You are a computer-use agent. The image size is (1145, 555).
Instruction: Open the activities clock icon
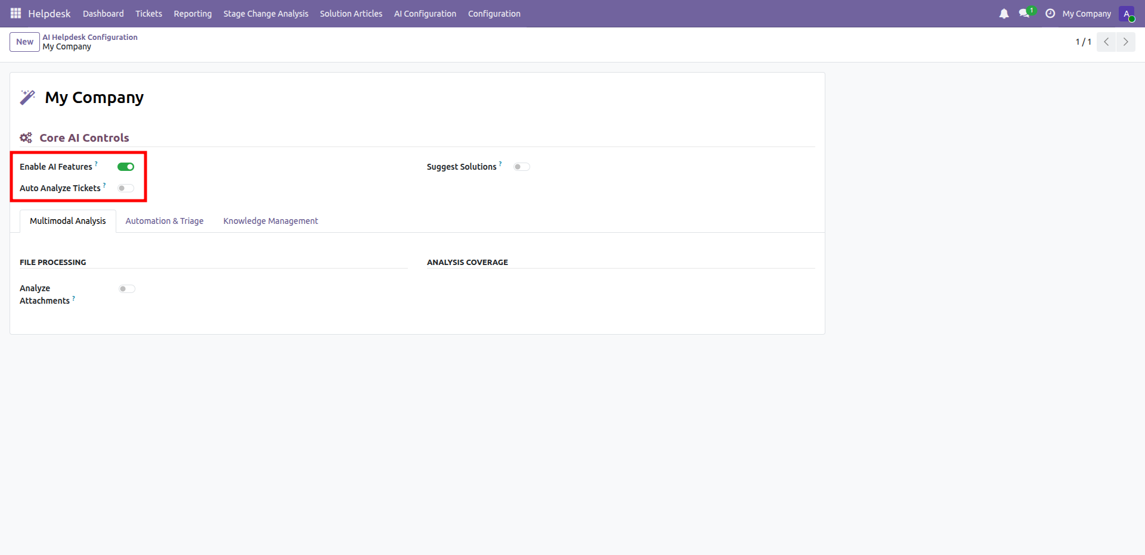click(x=1050, y=13)
